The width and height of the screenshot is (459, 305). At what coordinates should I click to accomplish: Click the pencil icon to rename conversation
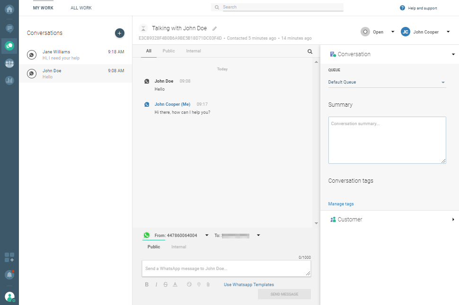(x=214, y=29)
